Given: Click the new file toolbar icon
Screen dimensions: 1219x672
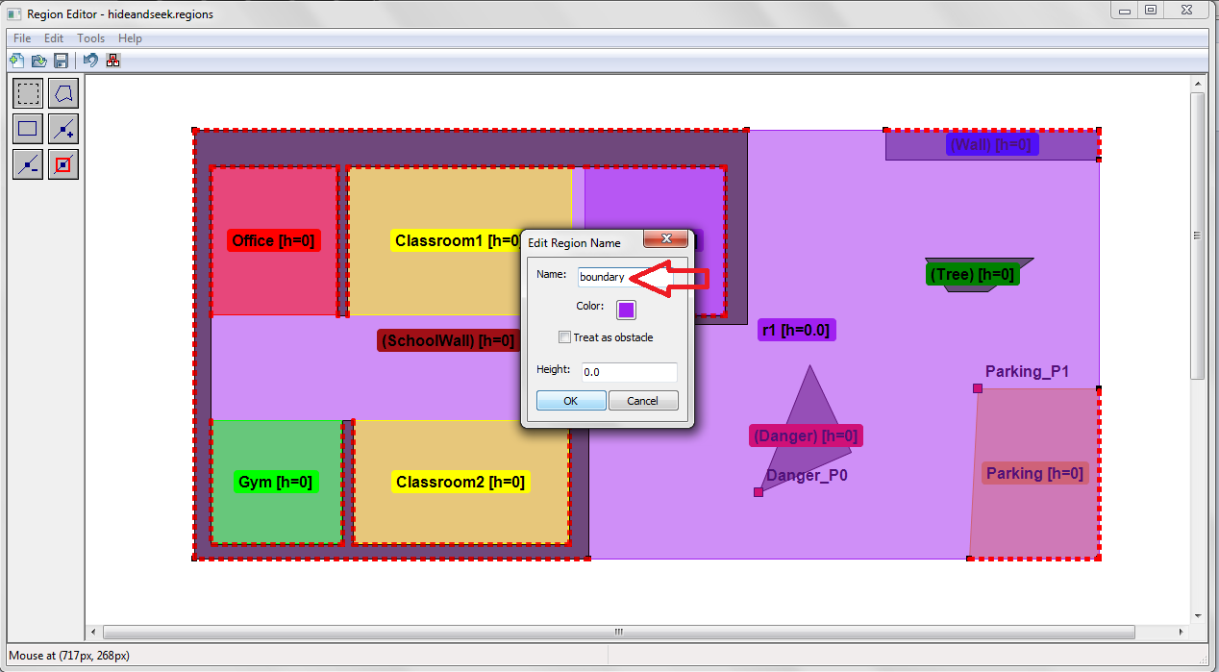Looking at the screenshot, I should [16, 61].
